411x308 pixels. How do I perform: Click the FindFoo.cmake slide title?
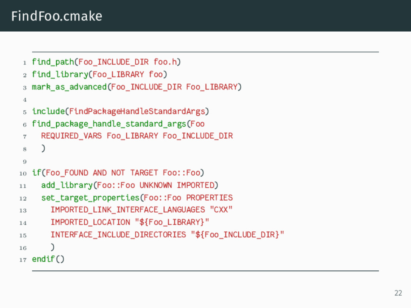pyautogui.click(x=57, y=16)
